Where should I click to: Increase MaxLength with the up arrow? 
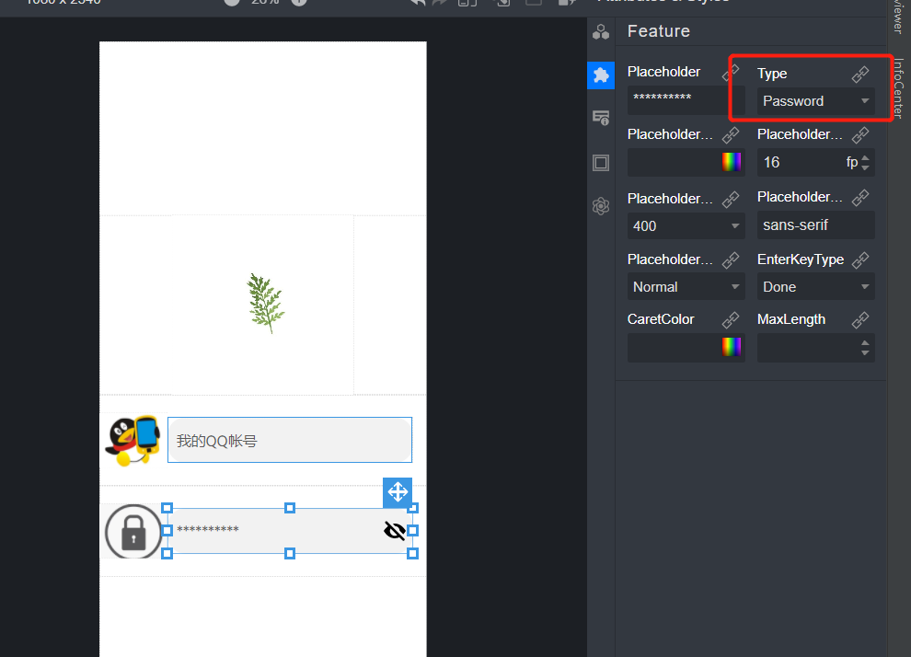coord(865,342)
